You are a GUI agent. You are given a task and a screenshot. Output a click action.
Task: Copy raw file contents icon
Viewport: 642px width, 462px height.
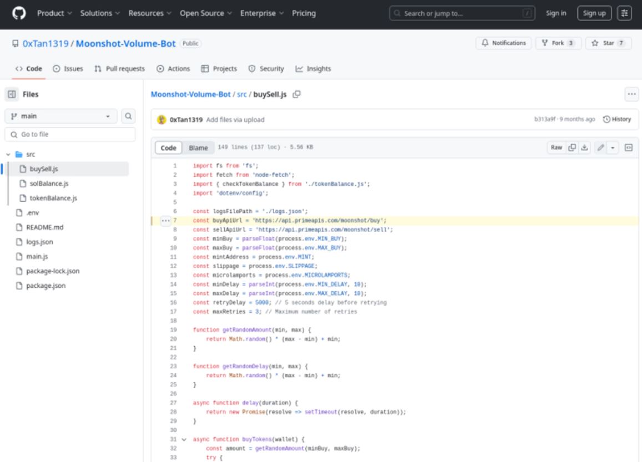572,148
